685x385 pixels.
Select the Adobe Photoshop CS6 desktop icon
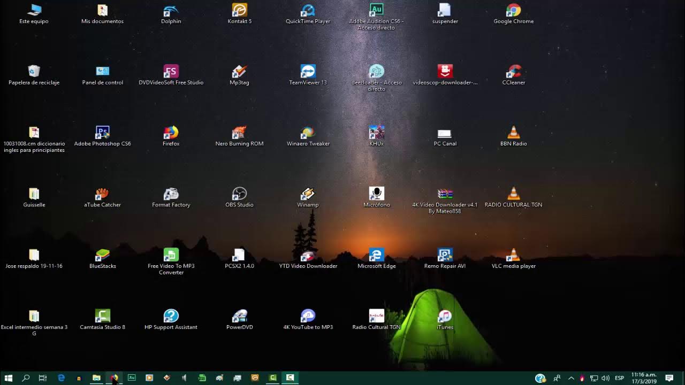click(x=102, y=136)
